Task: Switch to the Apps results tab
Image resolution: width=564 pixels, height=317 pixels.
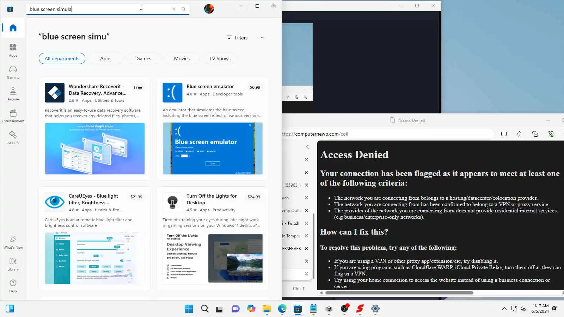Action: 106,58
